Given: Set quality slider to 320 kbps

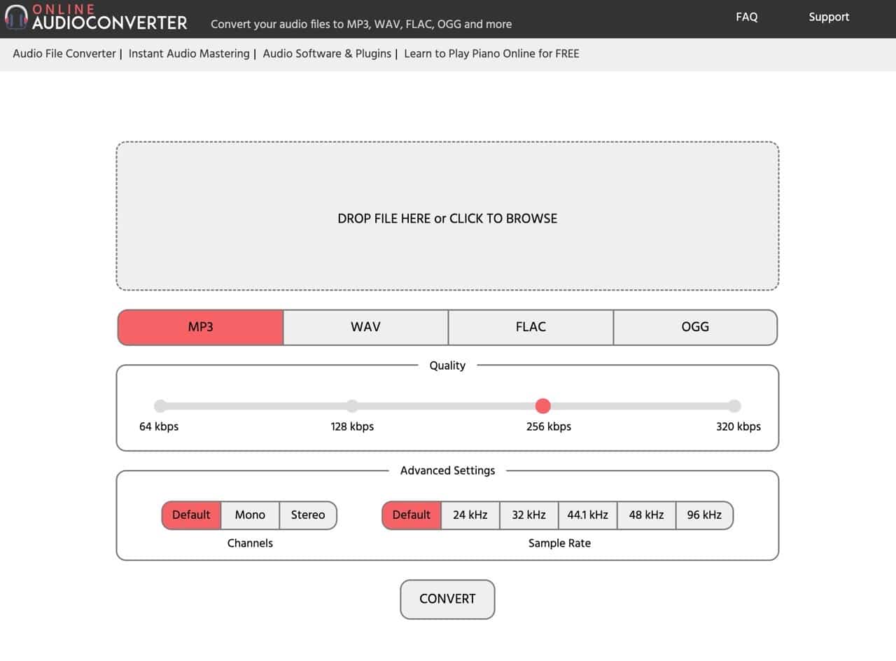Looking at the screenshot, I should (x=734, y=405).
